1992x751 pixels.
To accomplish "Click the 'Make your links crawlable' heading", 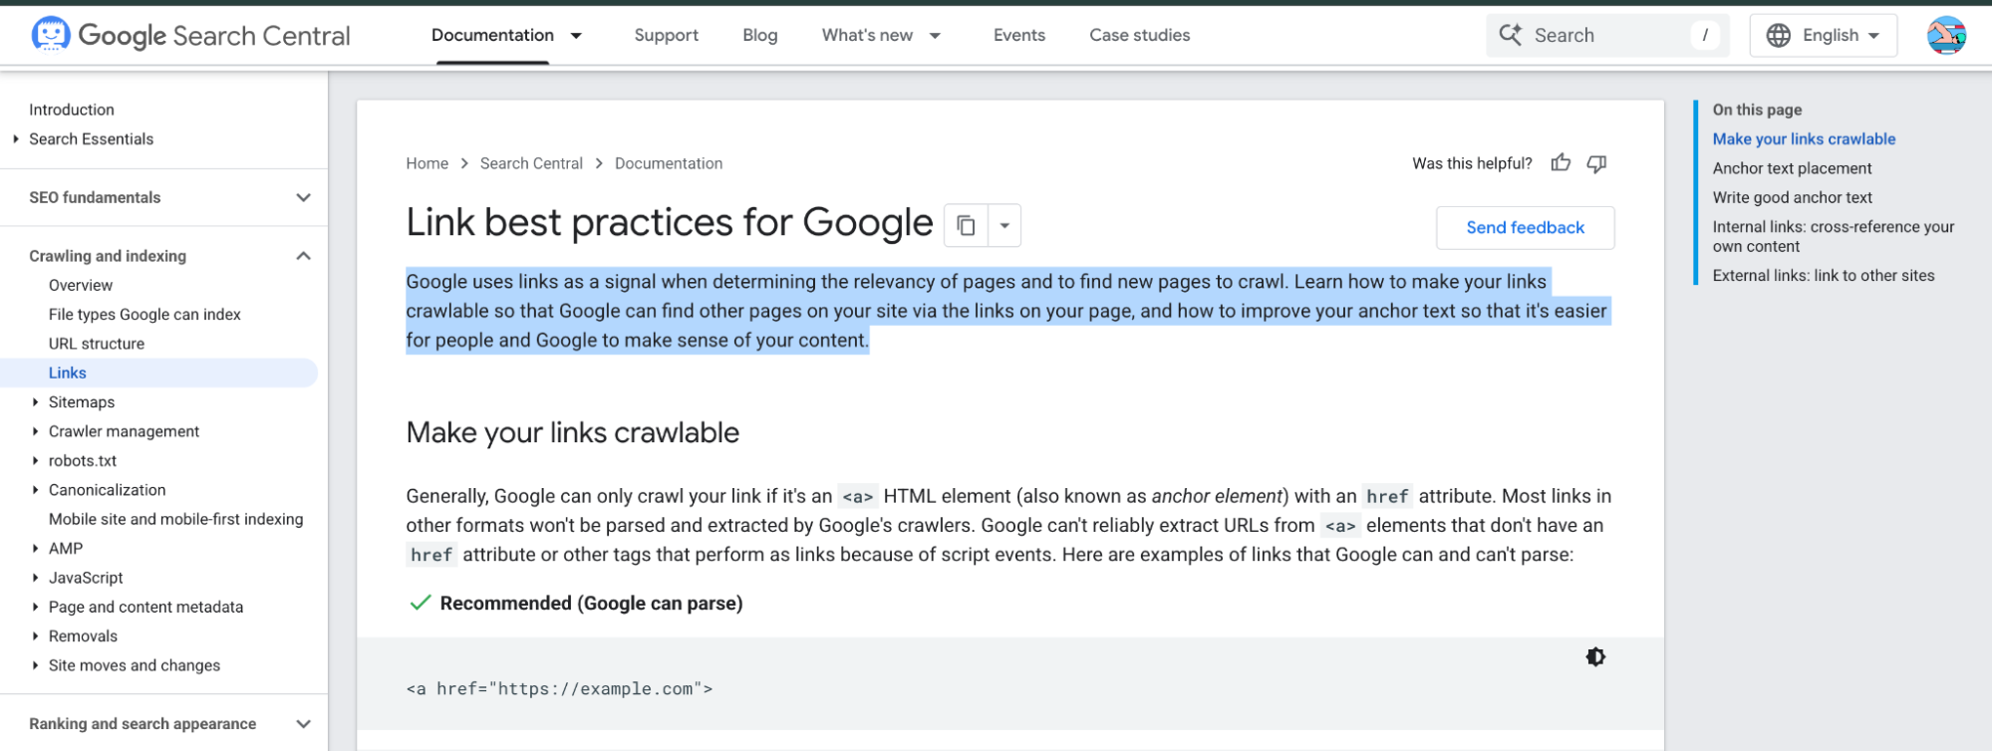I will coord(573,432).
